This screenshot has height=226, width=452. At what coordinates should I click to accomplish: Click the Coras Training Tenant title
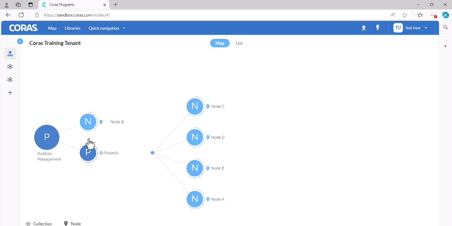pyautogui.click(x=55, y=43)
